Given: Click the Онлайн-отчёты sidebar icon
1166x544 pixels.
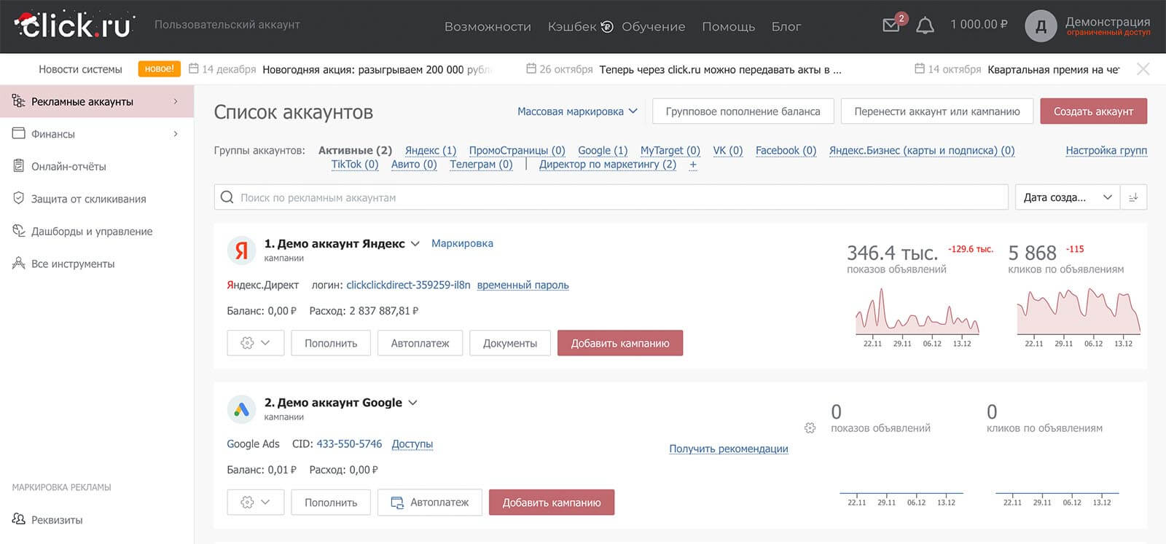Looking at the screenshot, I should click(x=19, y=166).
